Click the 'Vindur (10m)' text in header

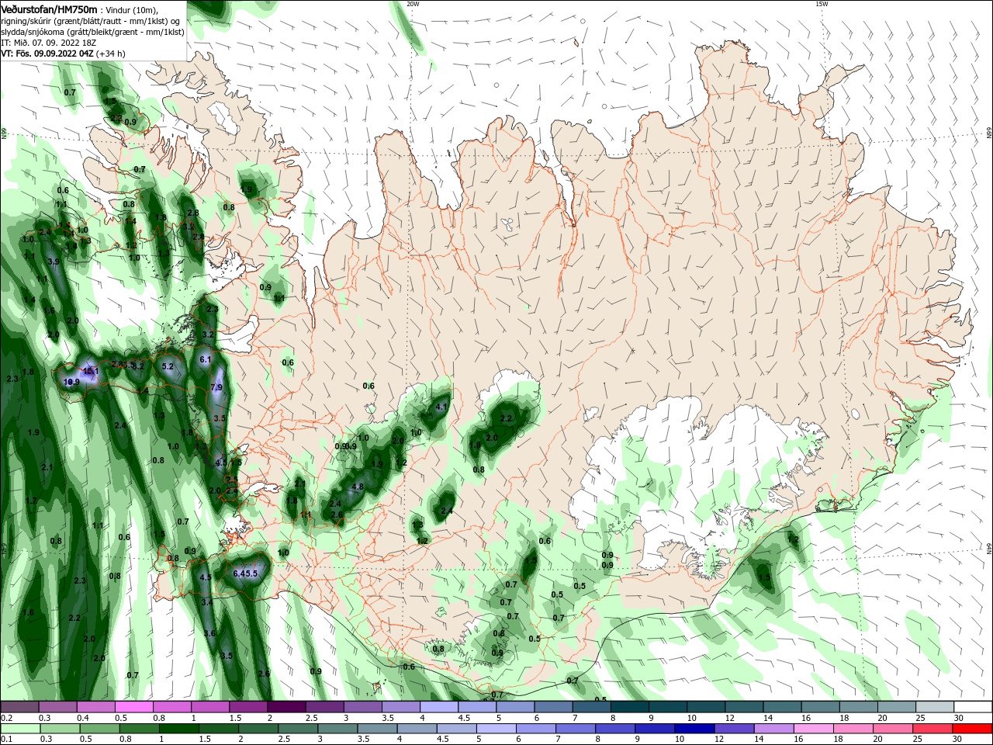click(130, 10)
